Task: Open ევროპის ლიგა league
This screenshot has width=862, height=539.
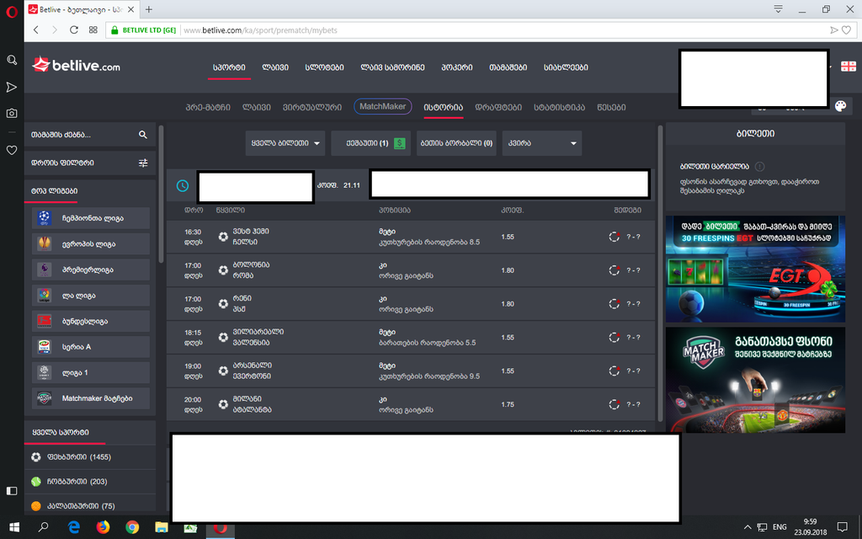Action: (91, 243)
